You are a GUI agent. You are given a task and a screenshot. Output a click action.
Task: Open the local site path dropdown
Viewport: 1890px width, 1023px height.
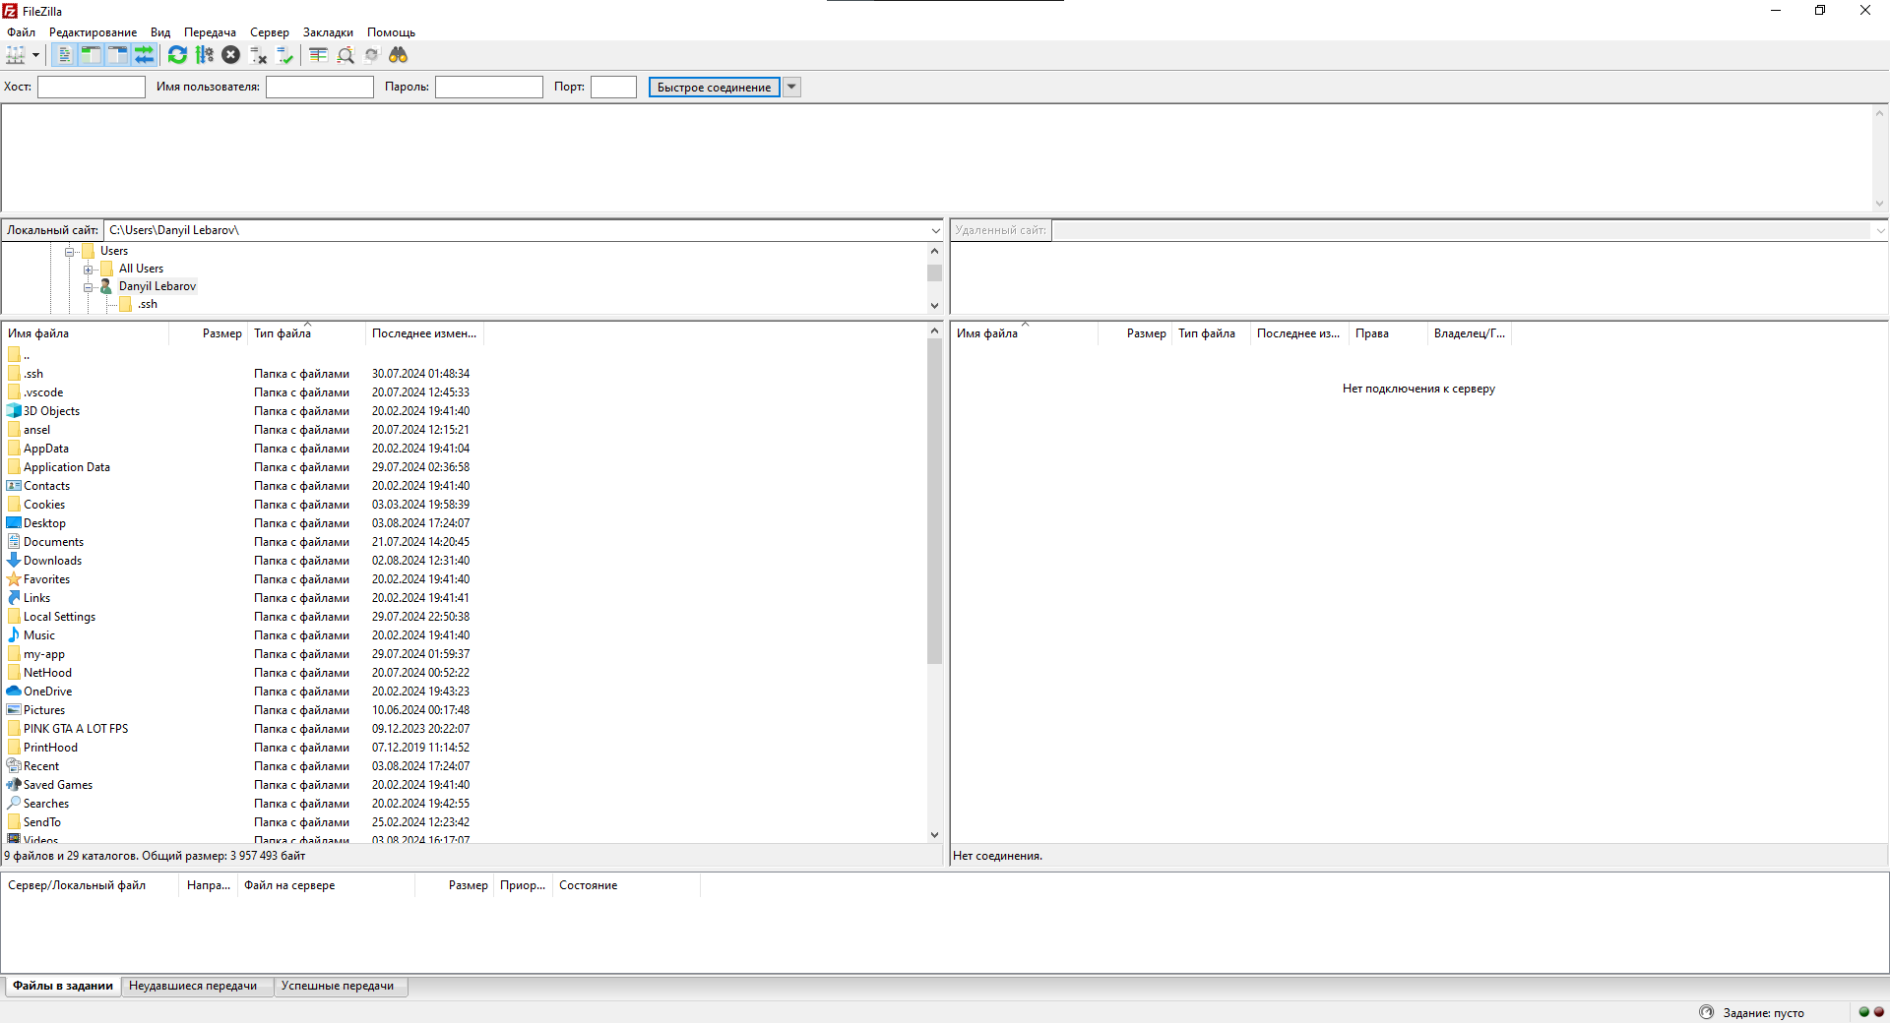coord(935,230)
